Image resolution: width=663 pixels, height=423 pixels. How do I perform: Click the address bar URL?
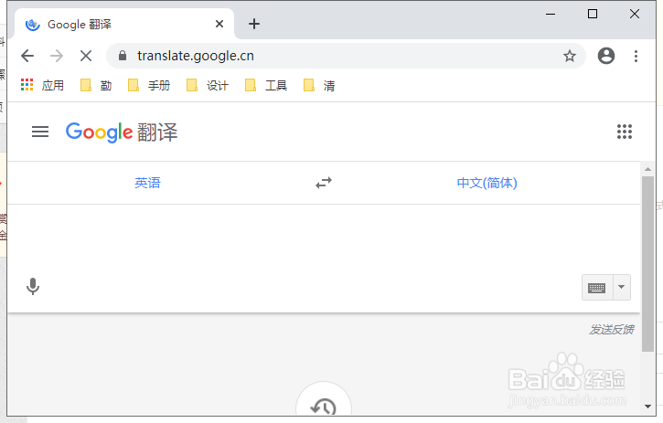(x=196, y=56)
